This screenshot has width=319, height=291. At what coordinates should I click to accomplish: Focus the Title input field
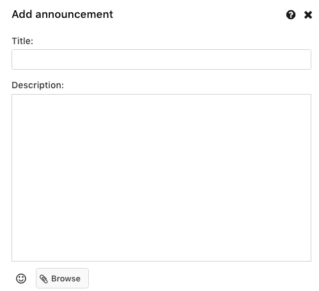click(x=161, y=59)
